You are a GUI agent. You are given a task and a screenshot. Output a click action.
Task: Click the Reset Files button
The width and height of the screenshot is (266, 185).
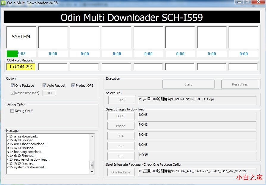pyautogui.click(x=240, y=84)
